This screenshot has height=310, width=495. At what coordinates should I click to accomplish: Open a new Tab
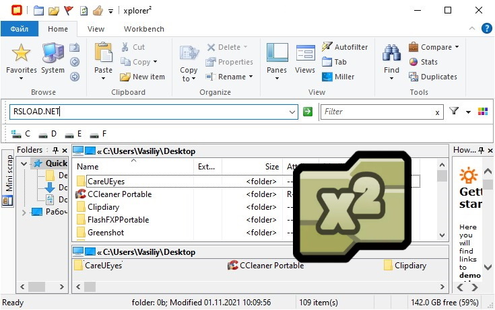[x=334, y=62]
